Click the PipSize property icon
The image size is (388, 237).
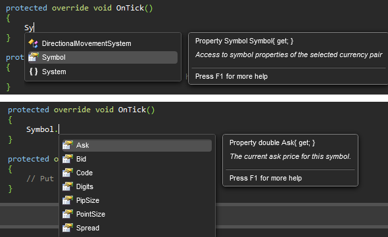click(68, 200)
